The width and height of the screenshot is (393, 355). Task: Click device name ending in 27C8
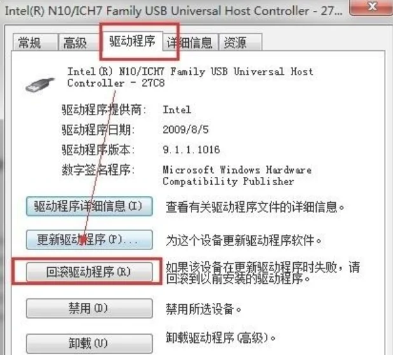click(x=191, y=77)
